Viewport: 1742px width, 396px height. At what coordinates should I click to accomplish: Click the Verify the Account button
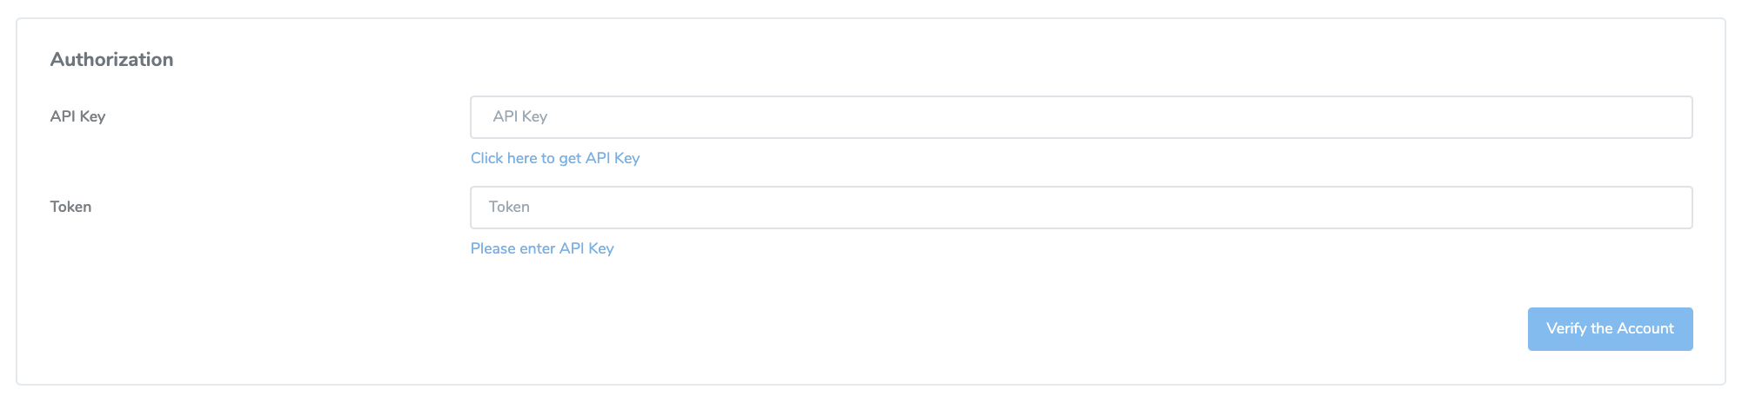tap(1610, 329)
